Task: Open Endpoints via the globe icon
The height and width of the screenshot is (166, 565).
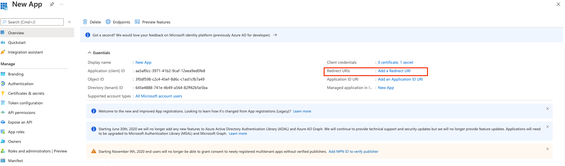Action: (x=108, y=22)
